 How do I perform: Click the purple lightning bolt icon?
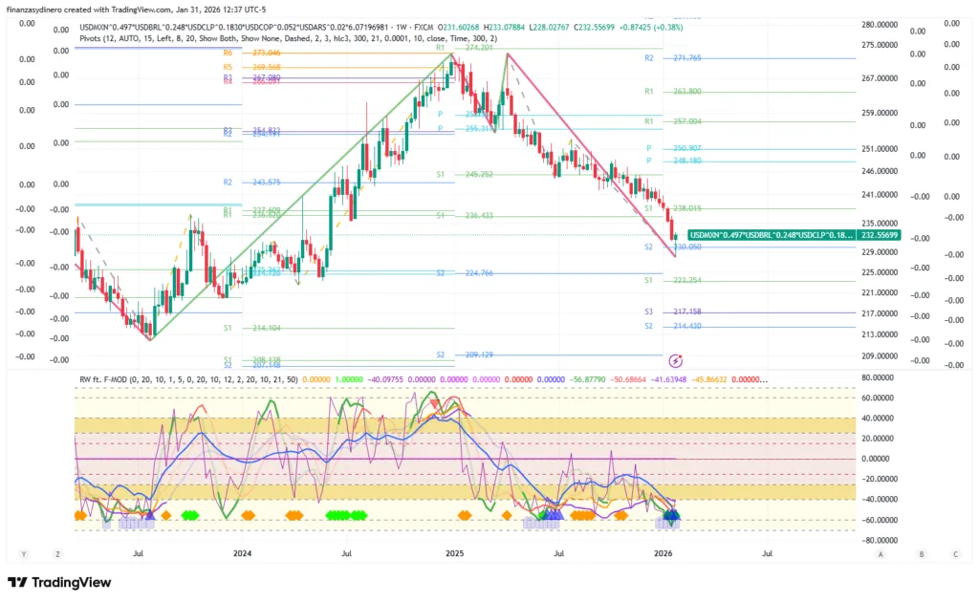click(676, 360)
